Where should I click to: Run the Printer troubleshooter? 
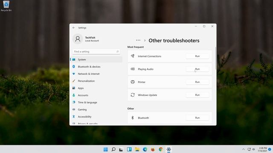(197, 82)
